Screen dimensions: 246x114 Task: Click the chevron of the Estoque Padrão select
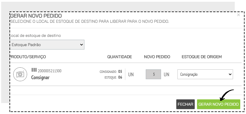(x=82, y=45)
